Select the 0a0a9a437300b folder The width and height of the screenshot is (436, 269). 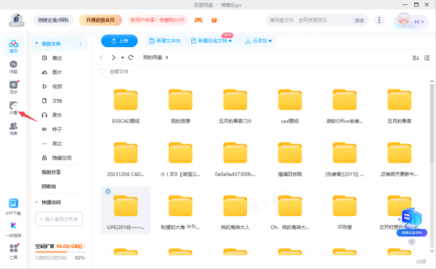pos(235,159)
